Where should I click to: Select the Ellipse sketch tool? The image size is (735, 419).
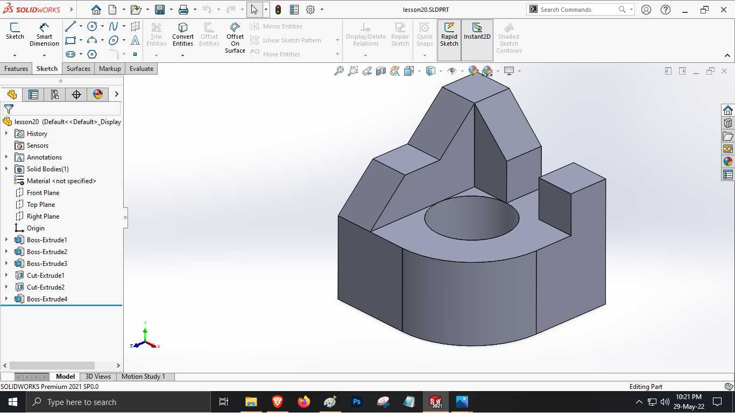click(x=114, y=40)
